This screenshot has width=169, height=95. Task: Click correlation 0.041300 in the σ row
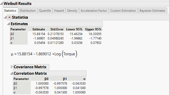click(61, 92)
